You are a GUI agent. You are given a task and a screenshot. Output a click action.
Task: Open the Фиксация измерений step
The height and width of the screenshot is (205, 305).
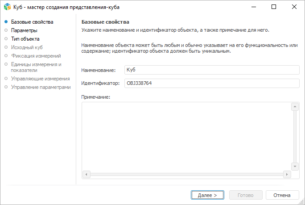point(36,56)
